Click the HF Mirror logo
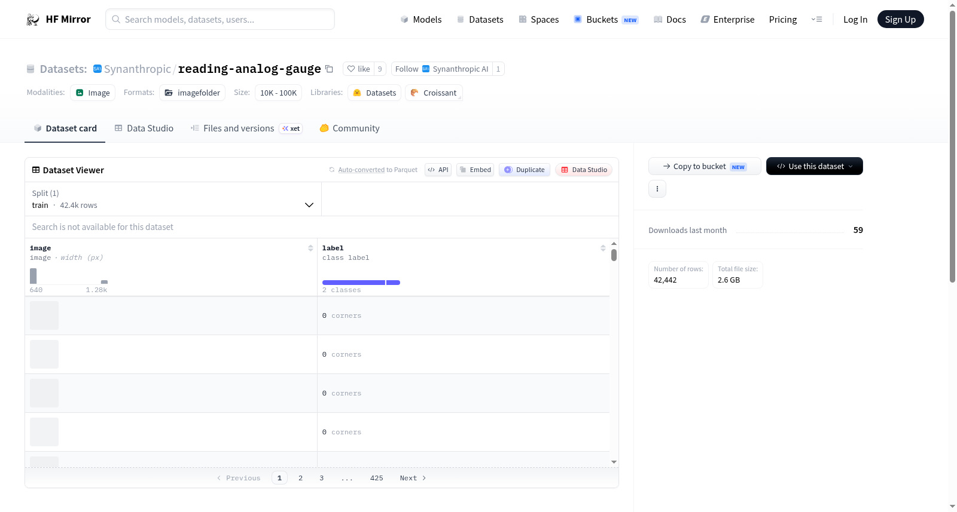This screenshot has width=957, height=512. (59, 19)
